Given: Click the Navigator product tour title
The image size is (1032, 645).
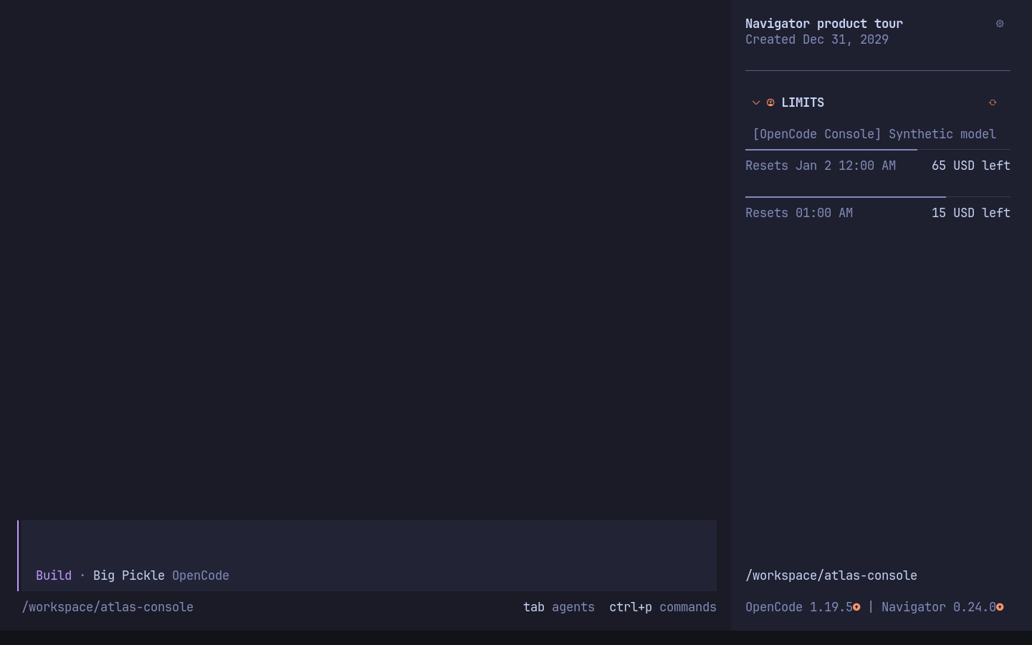Looking at the screenshot, I should pos(824,24).
